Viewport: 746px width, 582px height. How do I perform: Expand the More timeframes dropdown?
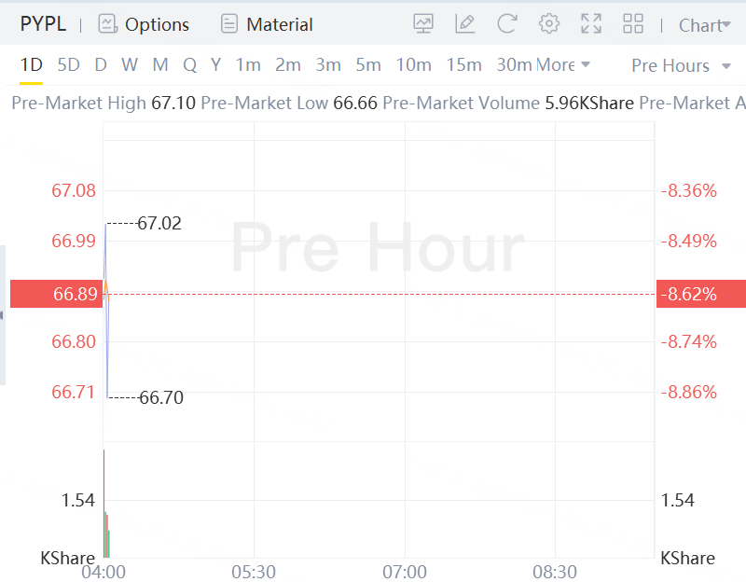pyautogui.click(x=563, y=64)
